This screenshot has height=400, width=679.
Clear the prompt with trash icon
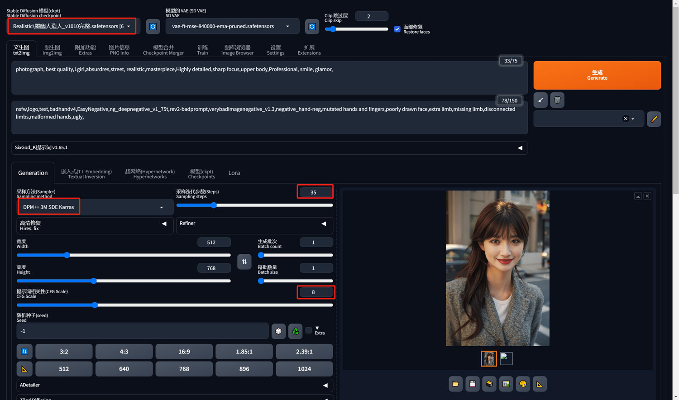tap(557, 100)
